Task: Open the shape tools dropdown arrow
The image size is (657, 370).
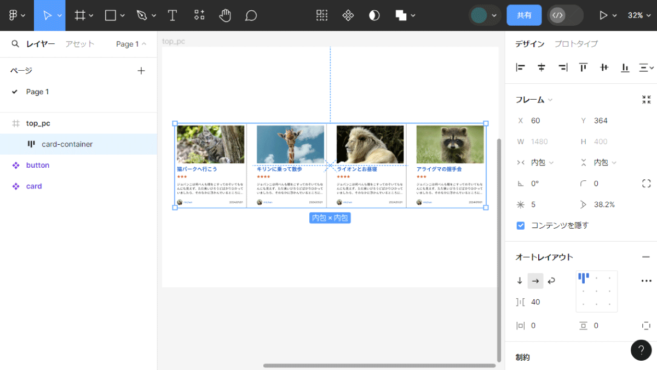Action: coord(123,15)
